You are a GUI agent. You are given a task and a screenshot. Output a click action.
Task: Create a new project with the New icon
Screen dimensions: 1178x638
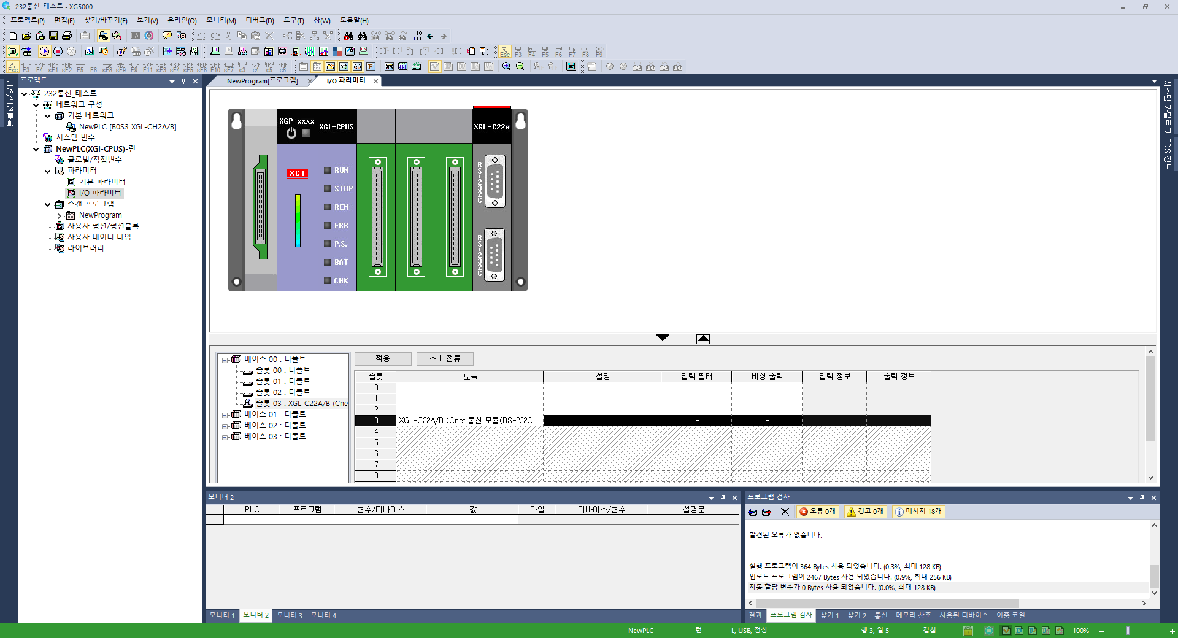tap(13, 36)
